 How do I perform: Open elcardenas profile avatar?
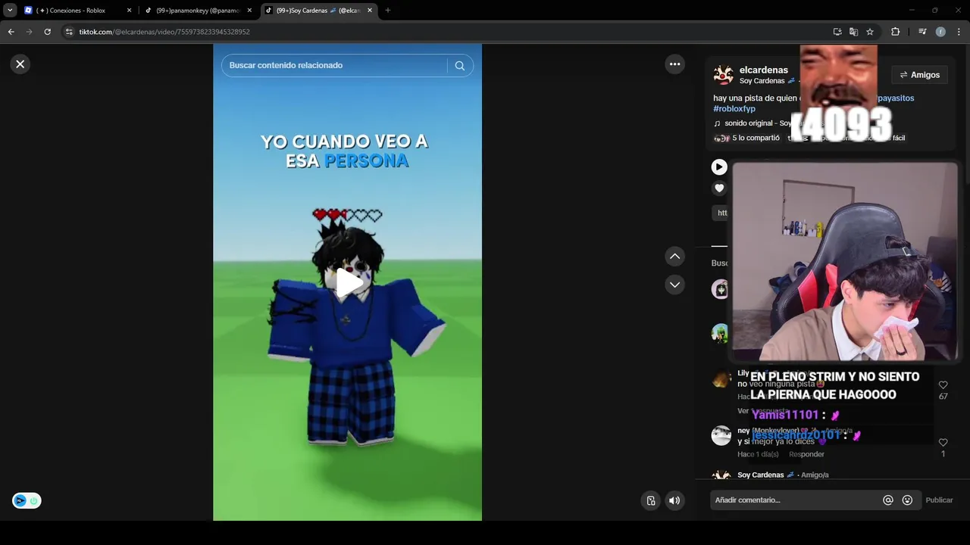click(723, 75)
